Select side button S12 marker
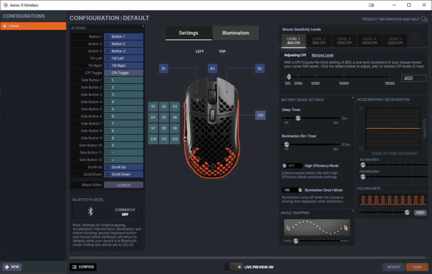Screen dimensions: 432x274 click(175, 139)
